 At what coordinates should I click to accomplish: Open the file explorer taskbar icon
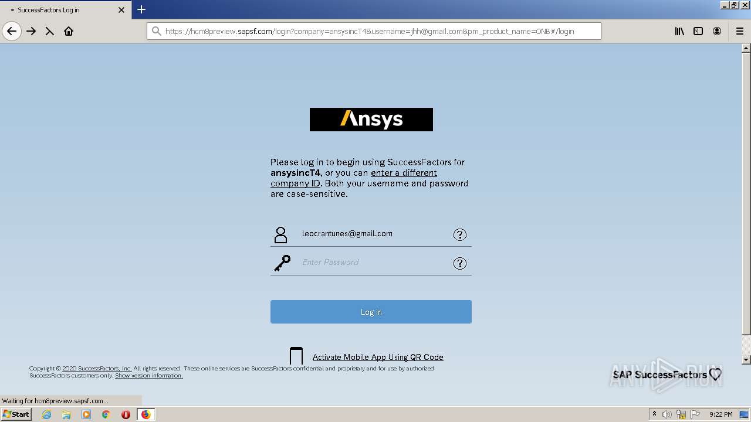click(66, 414)
